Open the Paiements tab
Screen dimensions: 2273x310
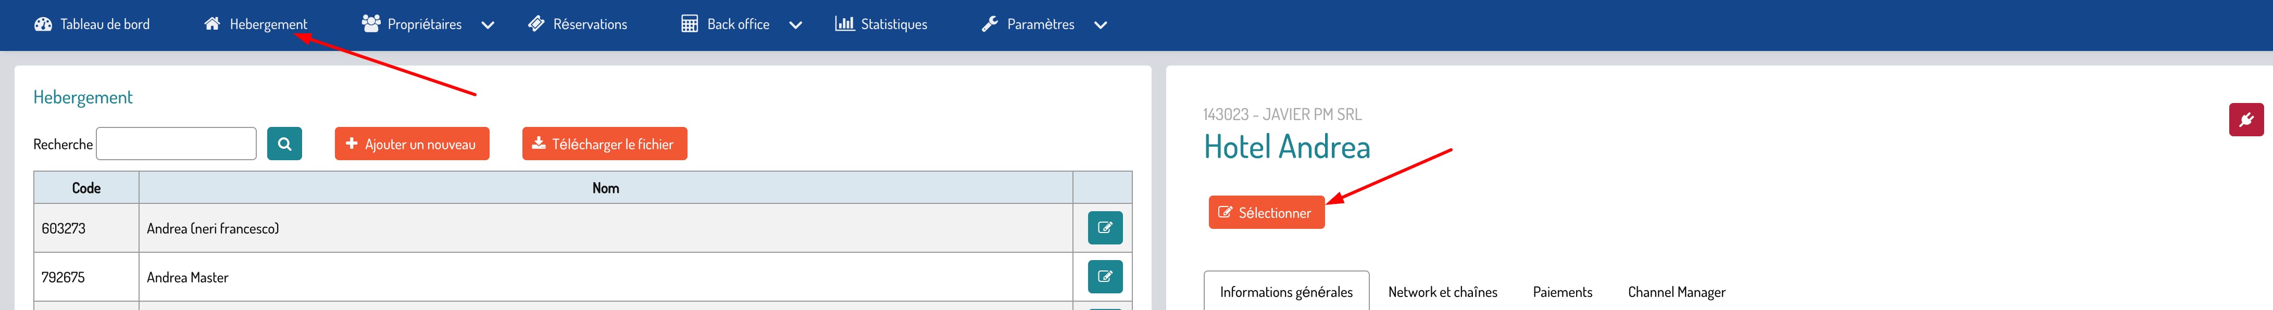pyautogui.click(x=1562, y=291)
